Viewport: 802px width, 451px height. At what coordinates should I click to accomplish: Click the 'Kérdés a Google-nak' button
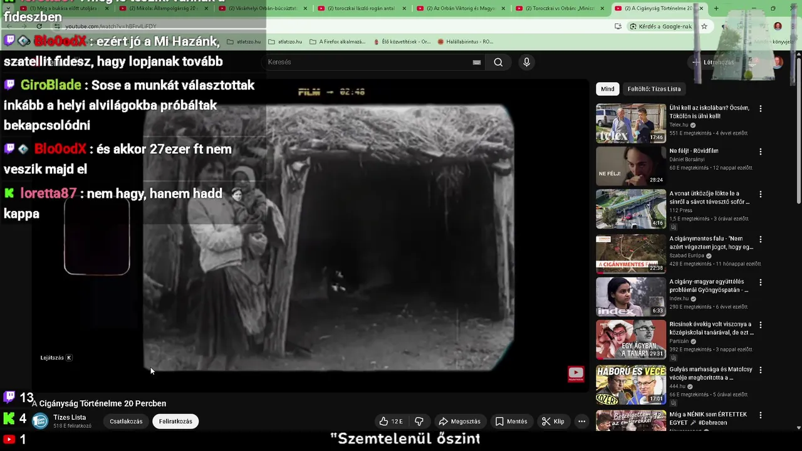pyautogui.click(x=660, y=26)
